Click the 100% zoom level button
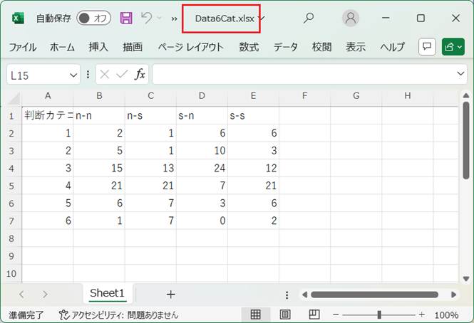The image size is (474, 323). [446, 314]
